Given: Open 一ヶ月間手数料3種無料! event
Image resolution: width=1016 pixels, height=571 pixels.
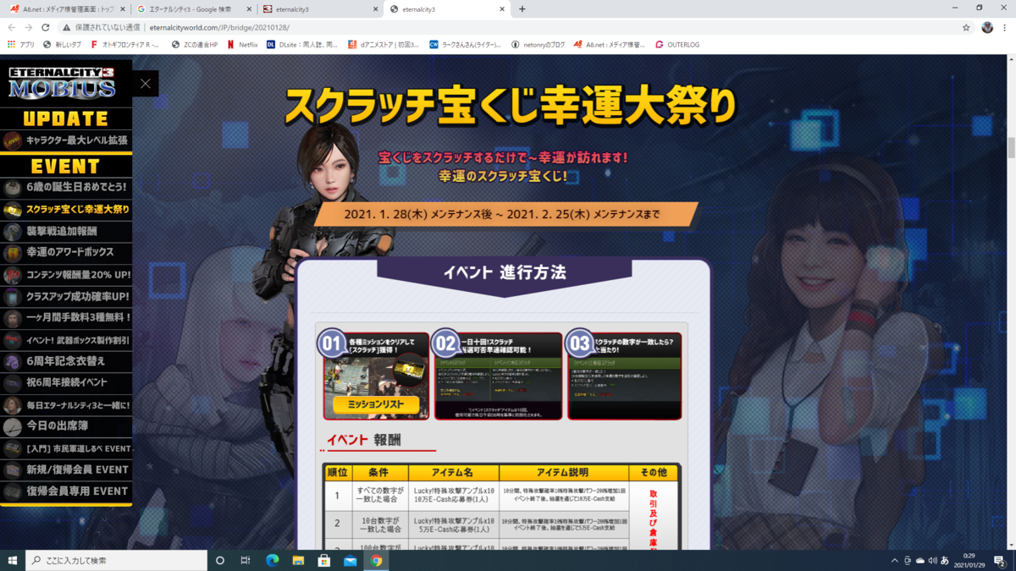Looking at the screenshot, I should point(66,318).
